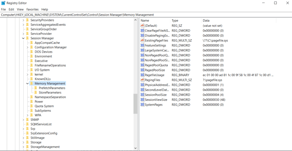Select the ClearPageFileAtShutdown DWORD icon
Viewport: 292px width, 151px height.
(142, 30)
